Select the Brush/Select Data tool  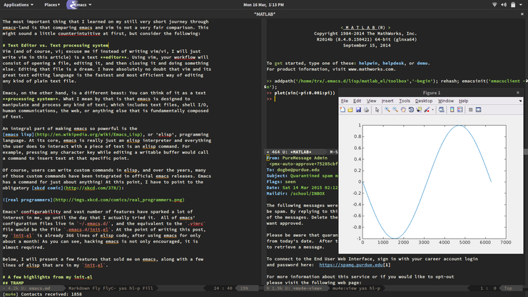click(x=427, y=110)
